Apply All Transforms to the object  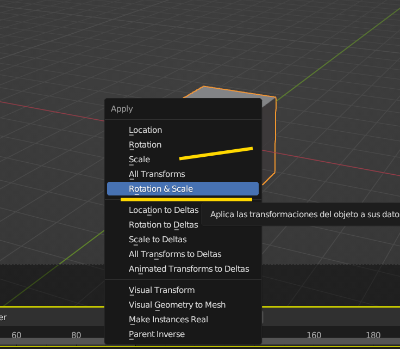(x=183, y=174)
